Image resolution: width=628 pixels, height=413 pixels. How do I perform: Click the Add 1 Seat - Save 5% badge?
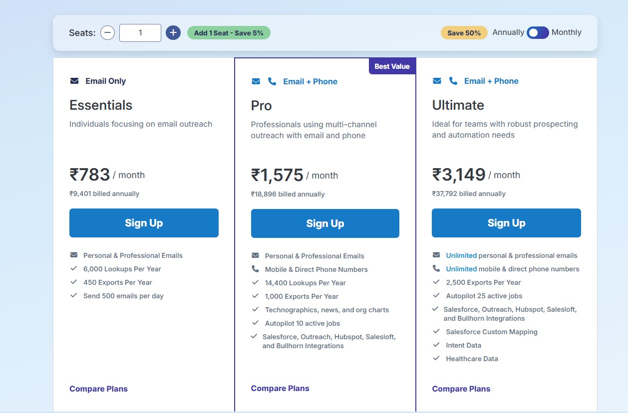(229, 32)
